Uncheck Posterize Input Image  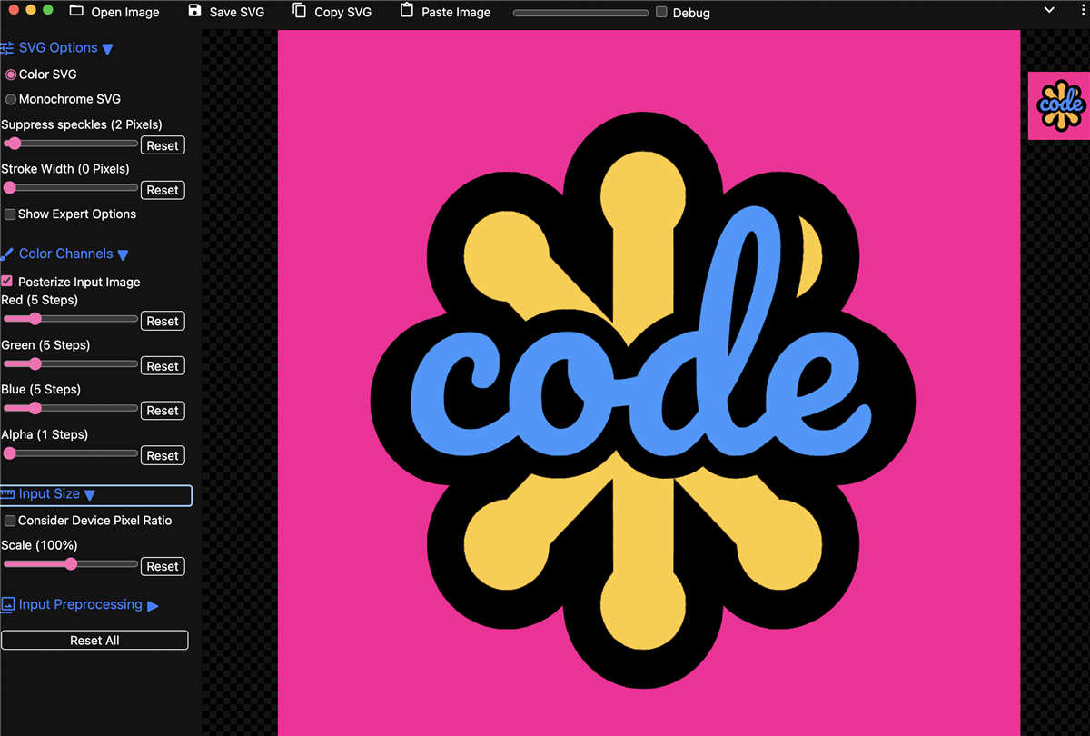pos(7,282)
